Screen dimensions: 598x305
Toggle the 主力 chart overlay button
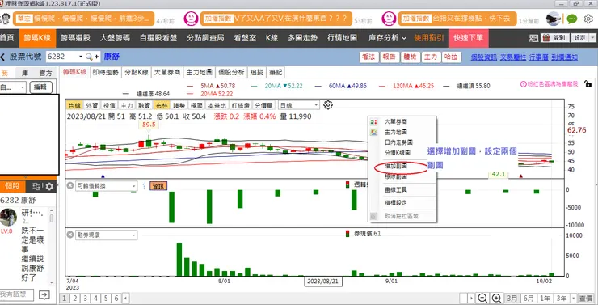point(127,105)
